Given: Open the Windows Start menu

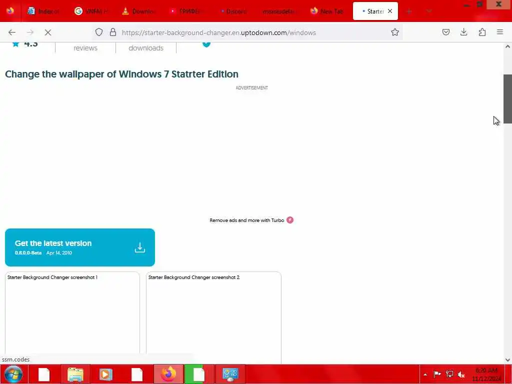Looking at the screenshot, I should point(13,374).
